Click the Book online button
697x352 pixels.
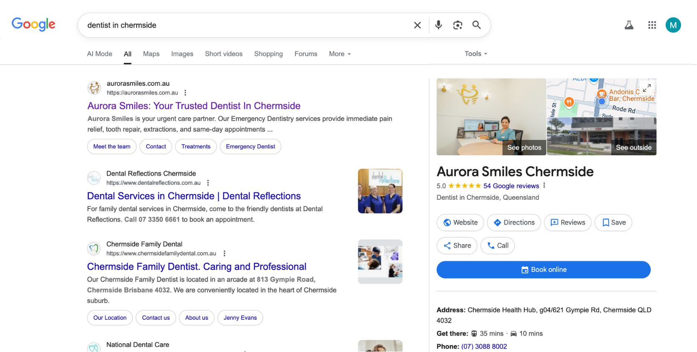543,270
